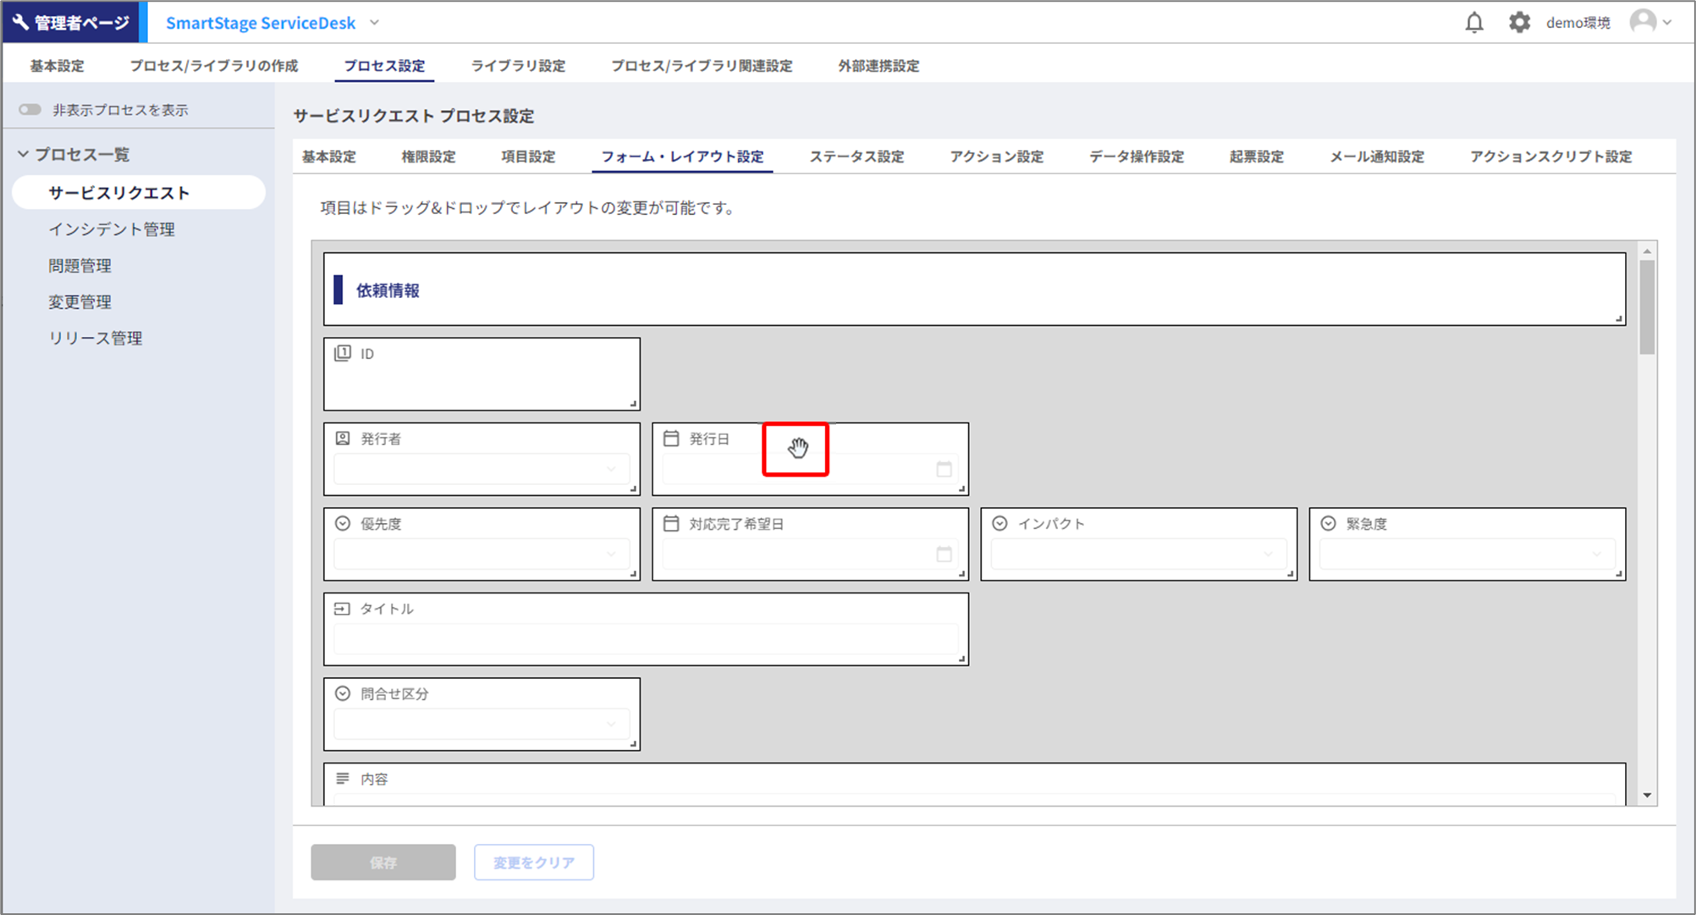Open the 優先度 dropdown
The image size is (1696, 915).
[611, 554]
